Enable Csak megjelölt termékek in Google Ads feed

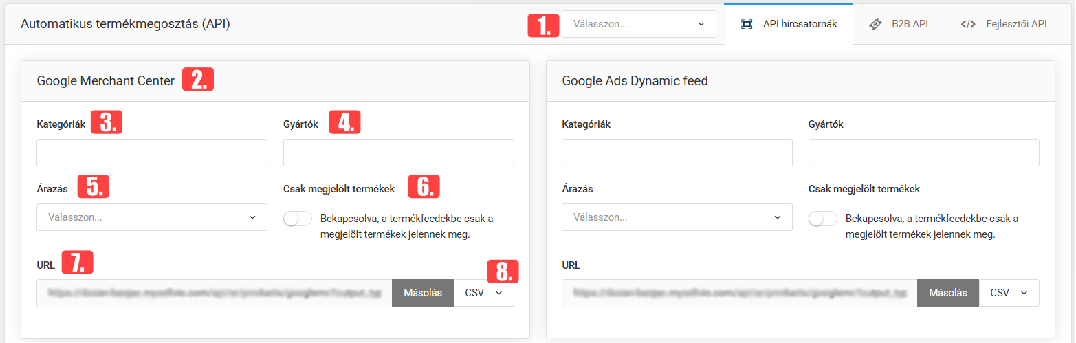[822, 219]
